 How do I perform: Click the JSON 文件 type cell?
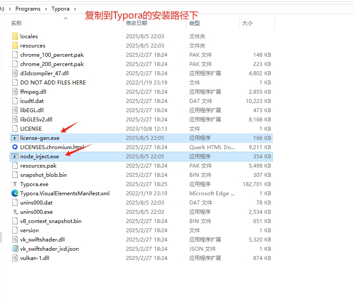click(x=203, y=249)
